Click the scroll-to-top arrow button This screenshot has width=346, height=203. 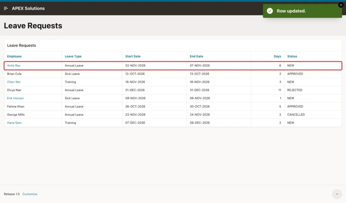tap(337, 194)
